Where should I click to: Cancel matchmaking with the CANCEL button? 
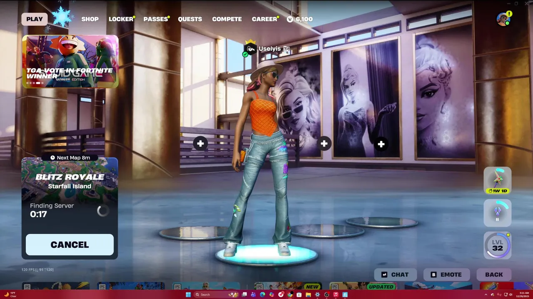[x=70, y=245]
